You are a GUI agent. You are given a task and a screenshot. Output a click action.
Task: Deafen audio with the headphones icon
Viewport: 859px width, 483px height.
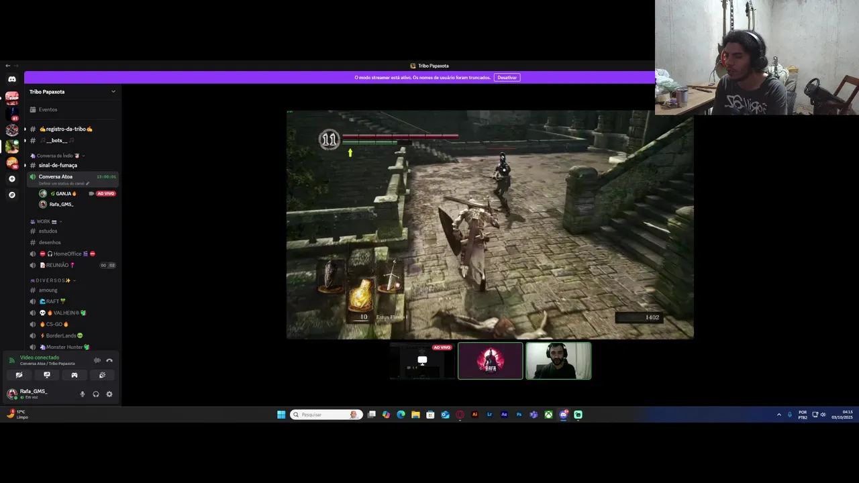pyautogui.click(x=96, y=394)
